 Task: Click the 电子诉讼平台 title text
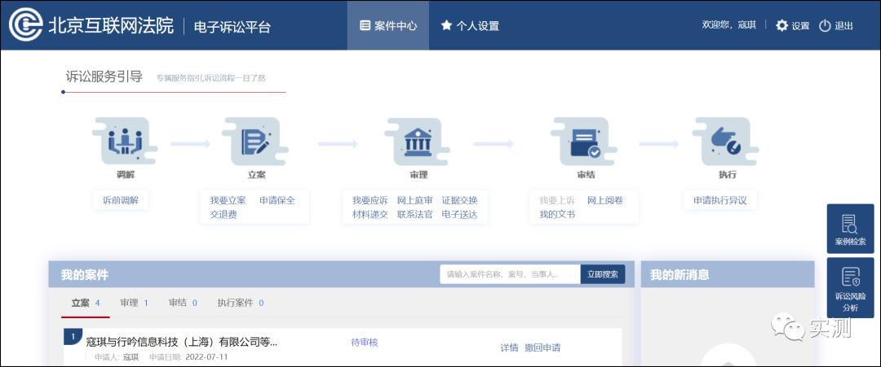(x=232, y=26)
